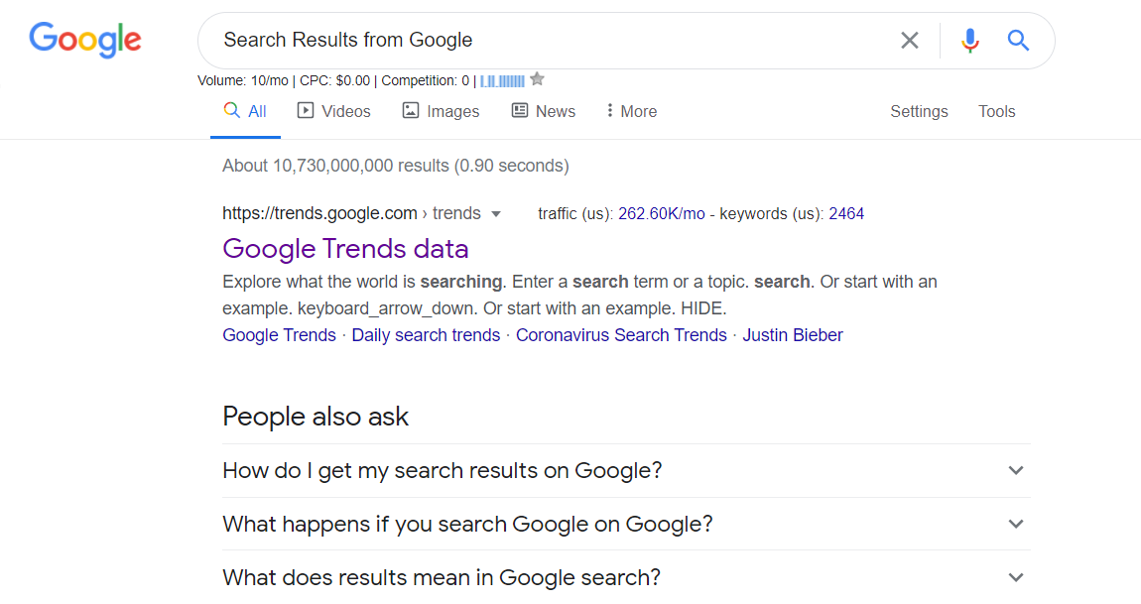Start voice search with microphone icon

pyautogui.click(x=970, y=41)
